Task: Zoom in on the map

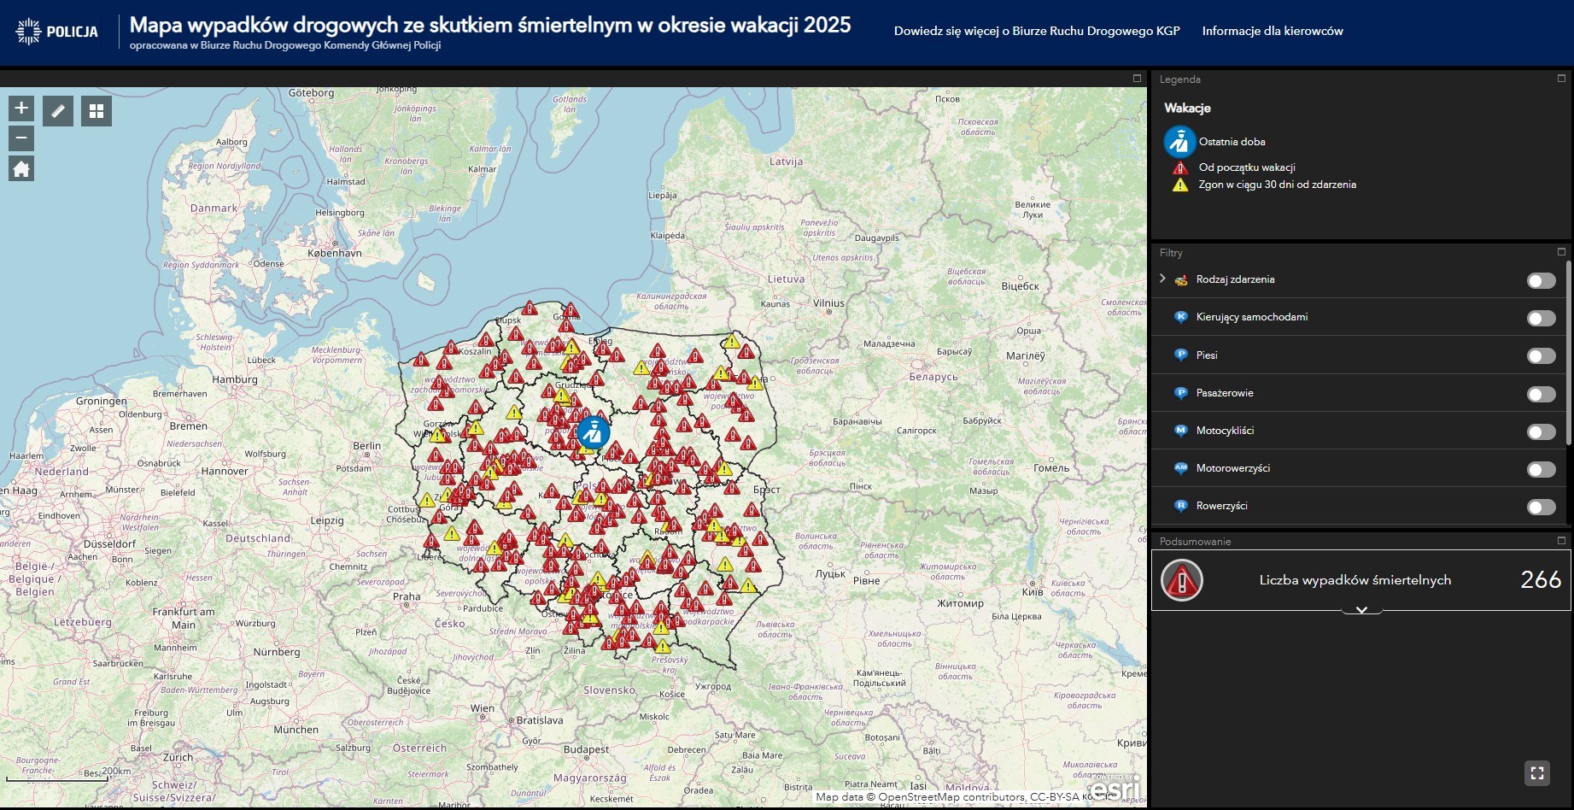Action: click(20, 108)
